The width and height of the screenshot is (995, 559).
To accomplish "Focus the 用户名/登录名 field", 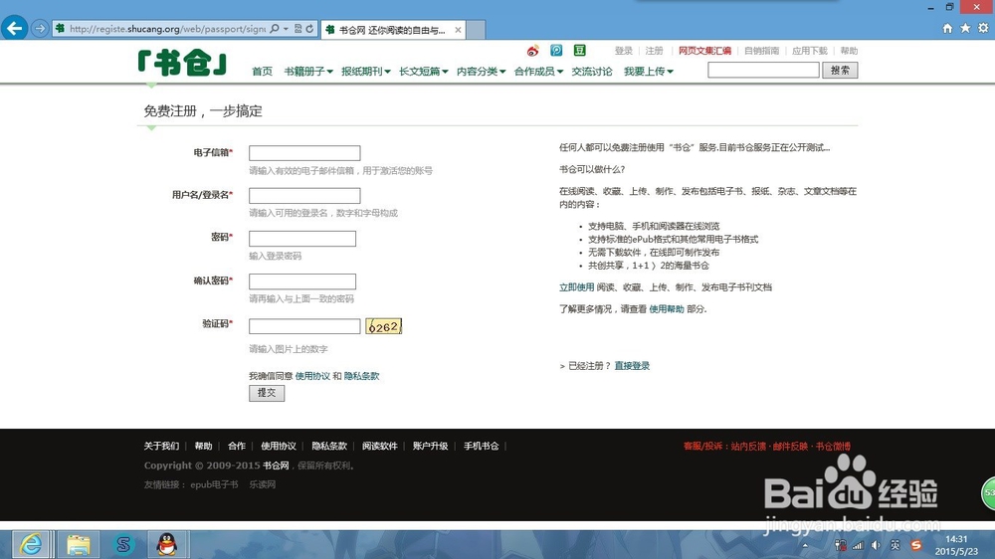I will (304, 195).
